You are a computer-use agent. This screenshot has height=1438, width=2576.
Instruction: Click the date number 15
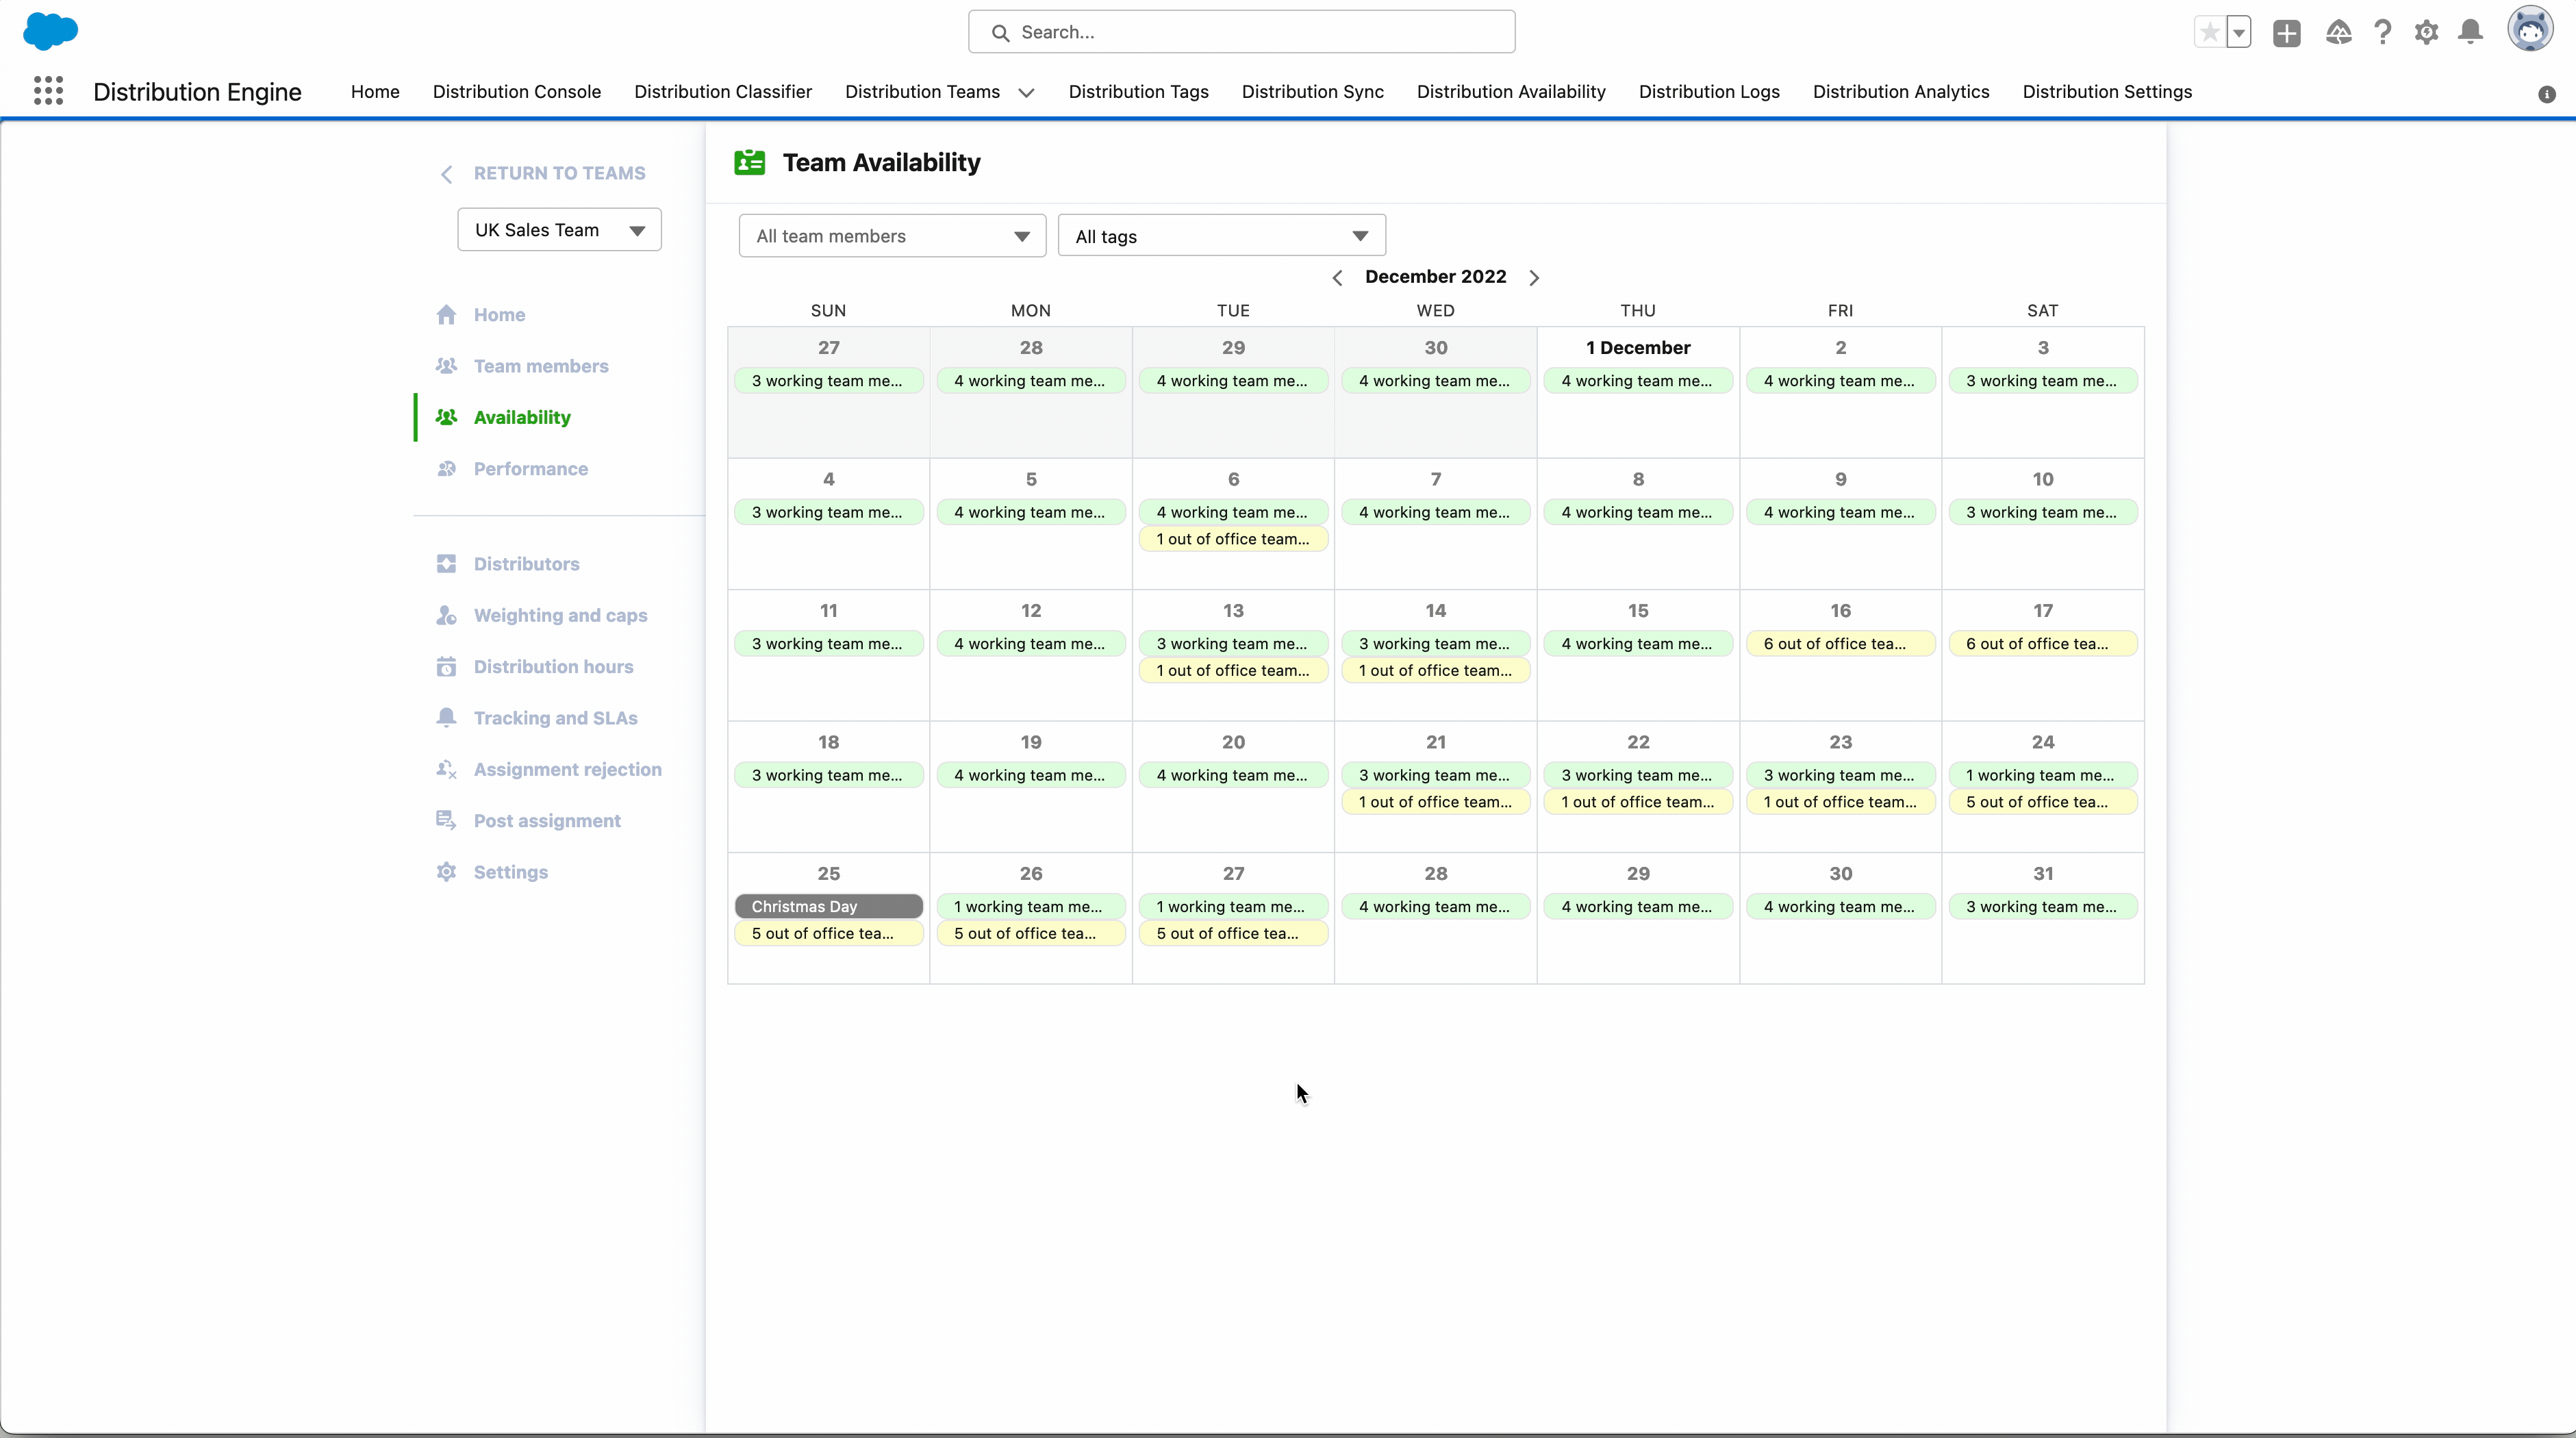pyautogui.click(x=1638, y=610)
